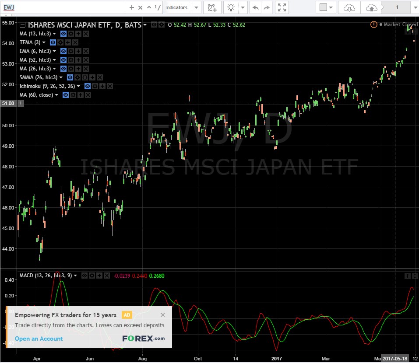
Task: Toggle fullscreen chart mode
Action: click(282, 7)
